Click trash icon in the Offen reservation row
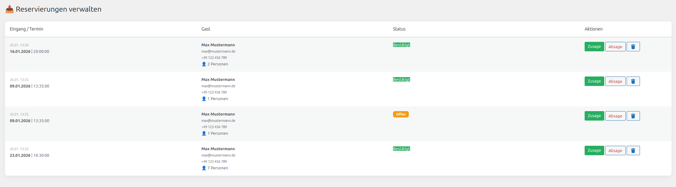The height and width of the screenshot is (187, 676). (x=633, y=116)
